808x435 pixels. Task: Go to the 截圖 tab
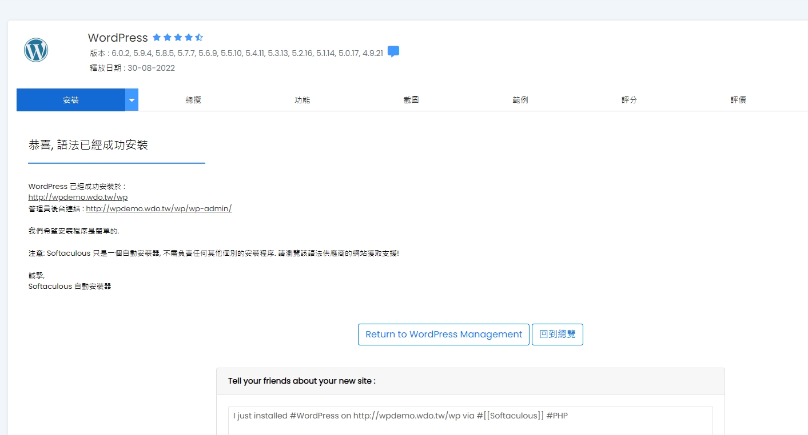click(411, 100)
